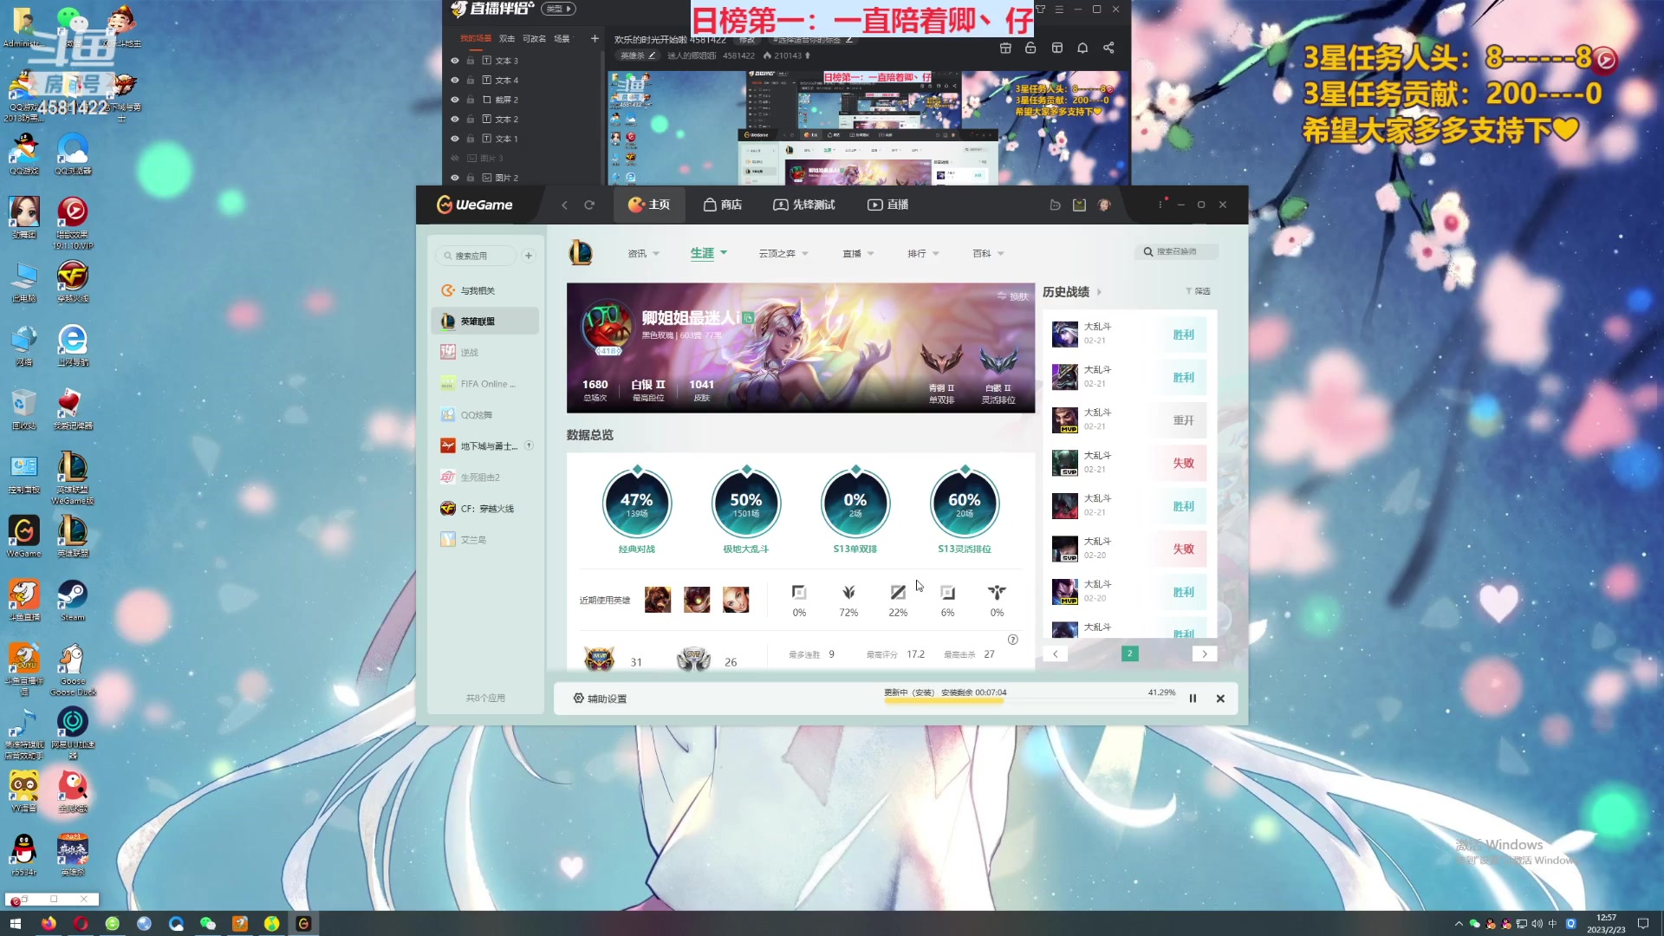Go to the next match history page
Image resolution: width=1664 pixels, height=936 pixels.
[x=1205, y=654]
